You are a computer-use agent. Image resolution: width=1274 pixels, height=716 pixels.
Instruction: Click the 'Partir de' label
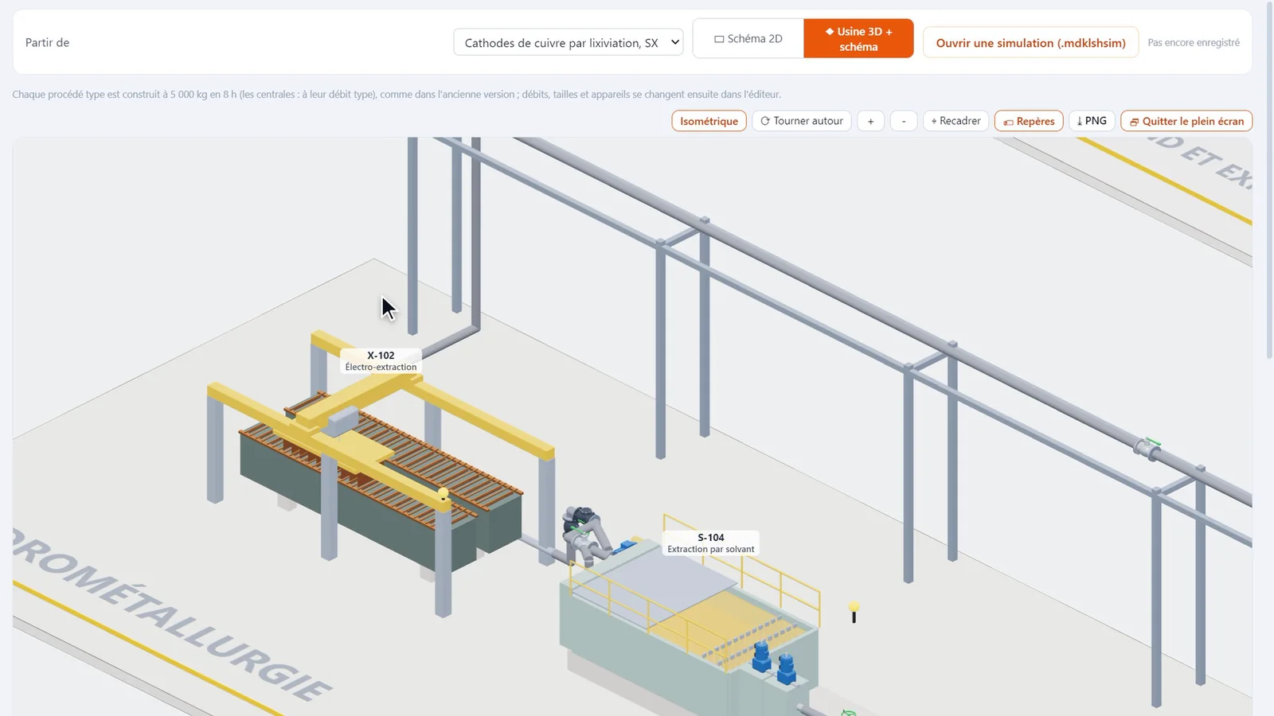click(47, 42)
